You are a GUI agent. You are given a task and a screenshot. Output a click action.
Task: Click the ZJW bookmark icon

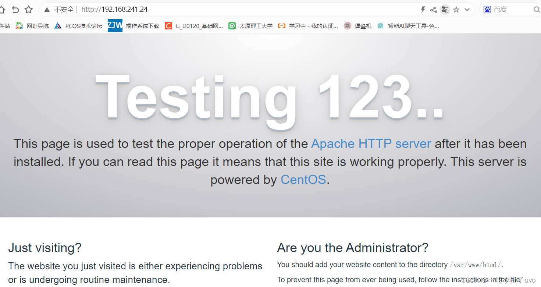115,25
